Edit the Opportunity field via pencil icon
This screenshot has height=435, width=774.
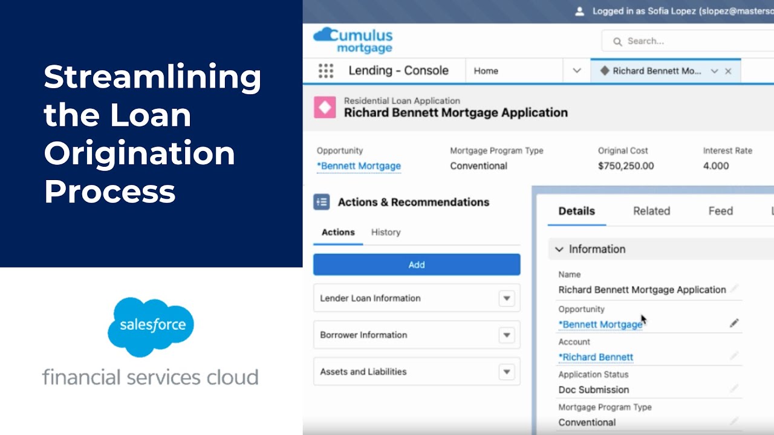[734, 323]
